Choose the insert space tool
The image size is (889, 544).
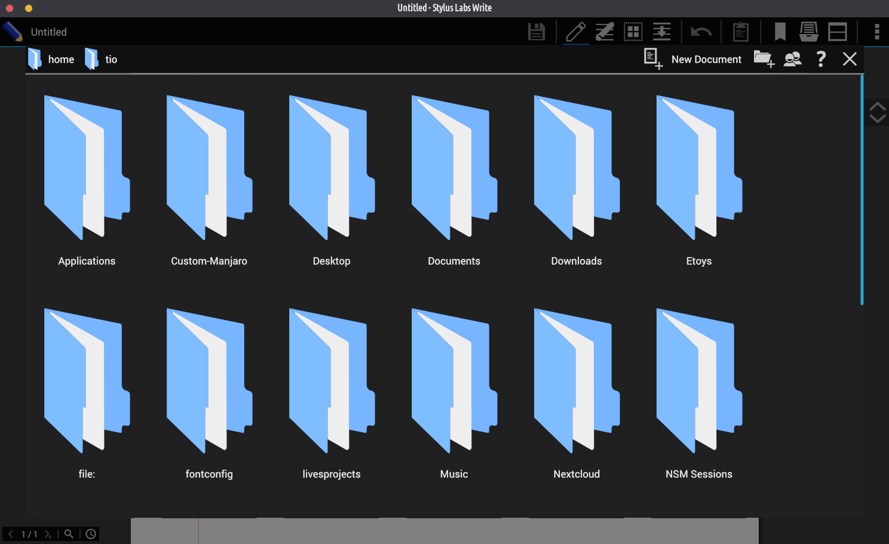(662, 32)
